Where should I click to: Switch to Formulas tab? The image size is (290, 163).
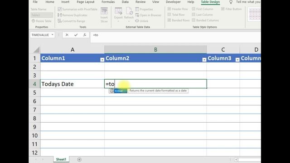108,2
